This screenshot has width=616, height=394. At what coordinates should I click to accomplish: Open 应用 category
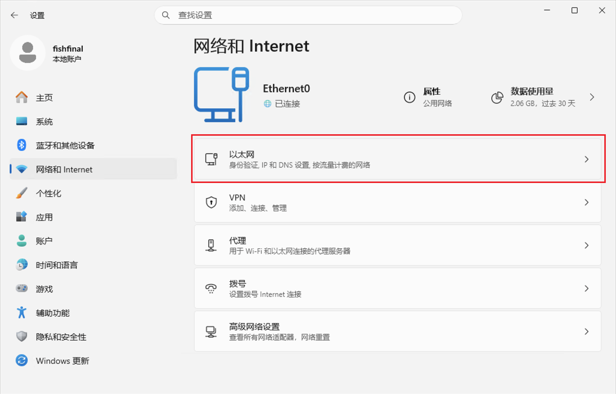pos(94,217)
